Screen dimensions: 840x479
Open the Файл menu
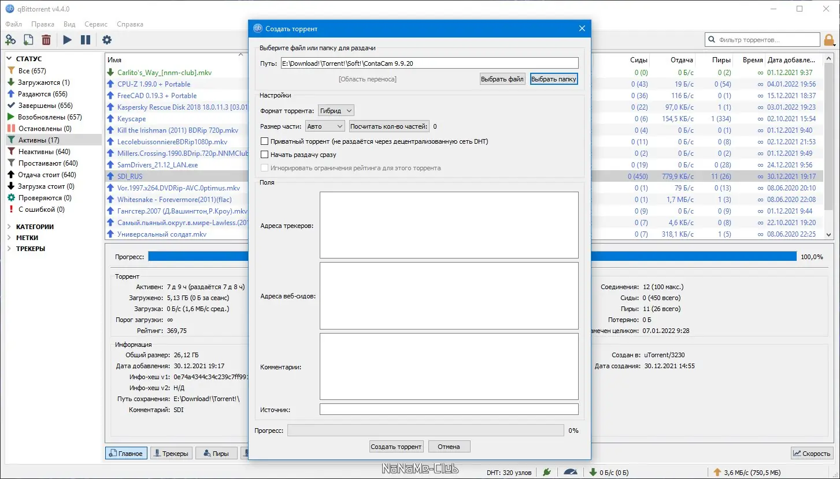(13, 24)
